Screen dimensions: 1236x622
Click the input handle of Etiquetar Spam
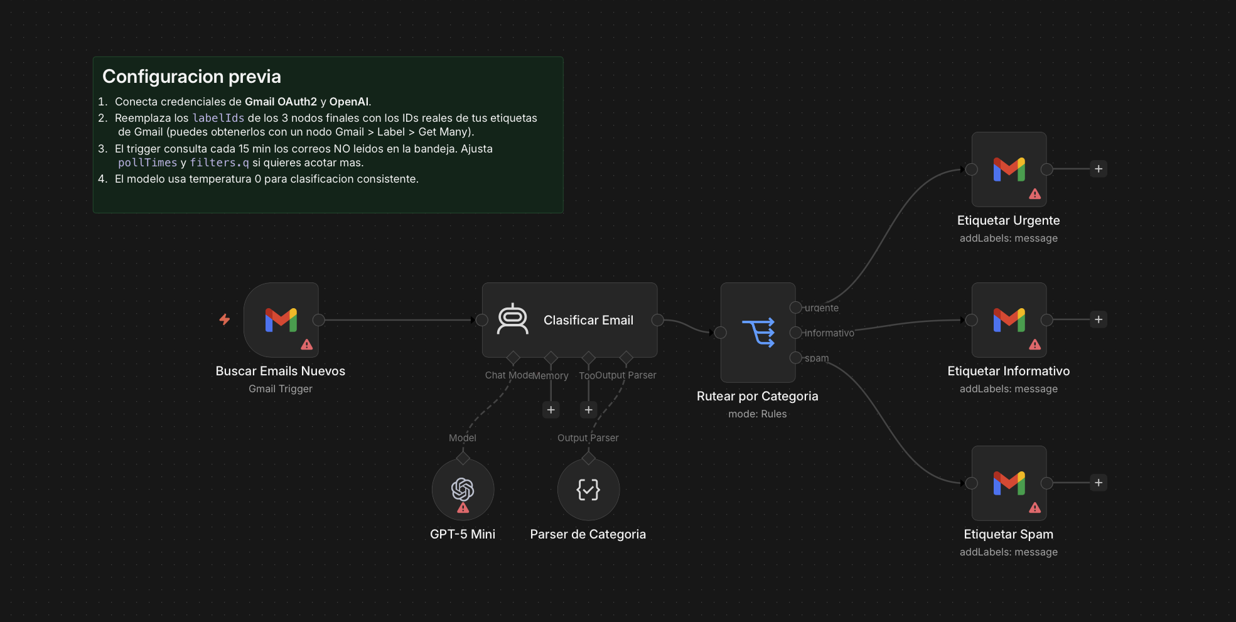[x=972, y=483]
